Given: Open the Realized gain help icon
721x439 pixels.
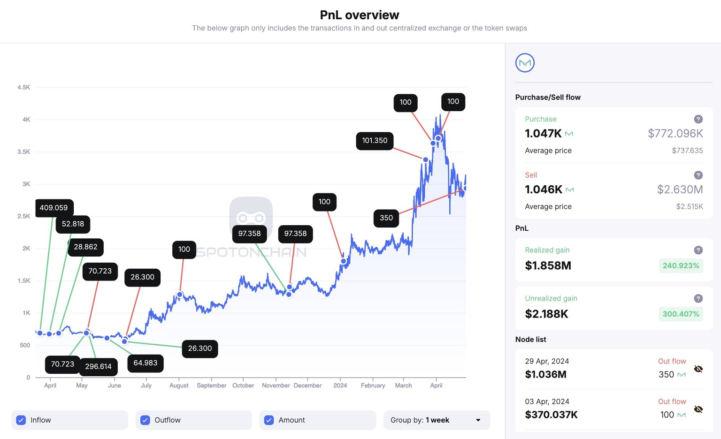Looking at the screenshot, I should pos(698,250).
